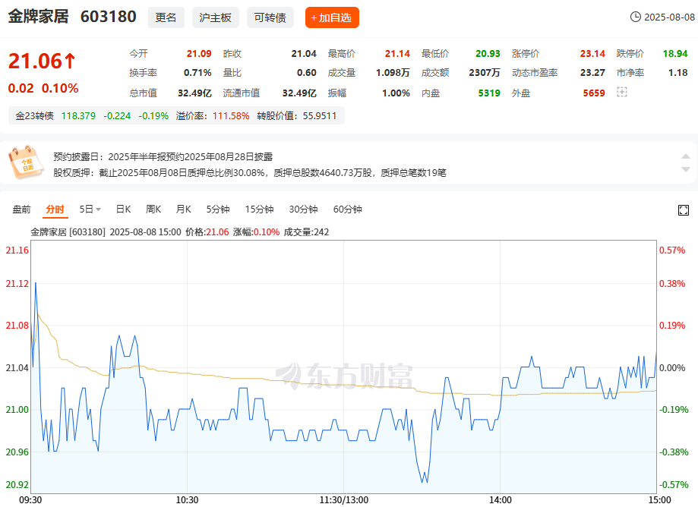
Task: Click the 20.92 price axis label
Action: pyautogui.click(x=17, y=485)
